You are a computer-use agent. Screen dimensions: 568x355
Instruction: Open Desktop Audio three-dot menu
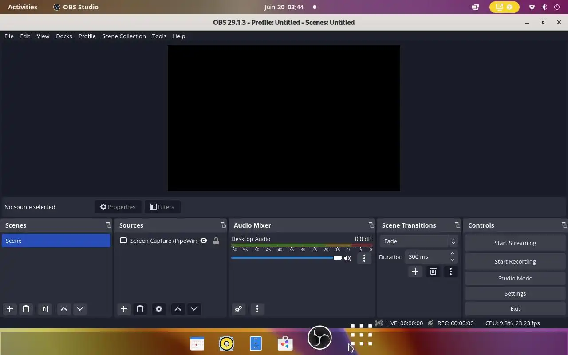tap(364, 258)
